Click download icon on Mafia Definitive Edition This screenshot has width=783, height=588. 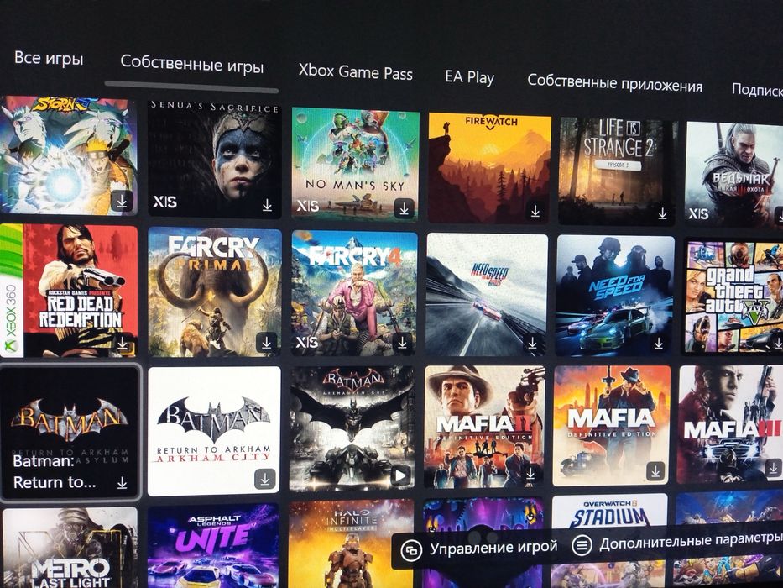pos(655,470)
